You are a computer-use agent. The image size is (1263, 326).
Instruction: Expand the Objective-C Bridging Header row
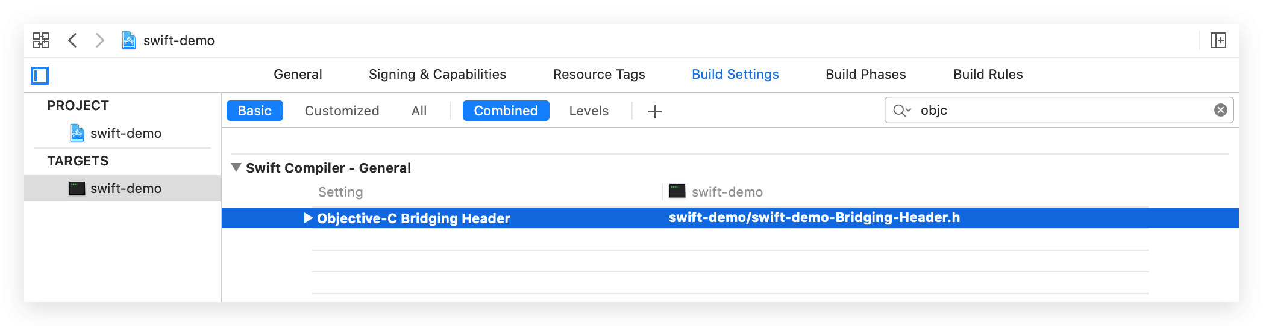[x=308, y=218]
